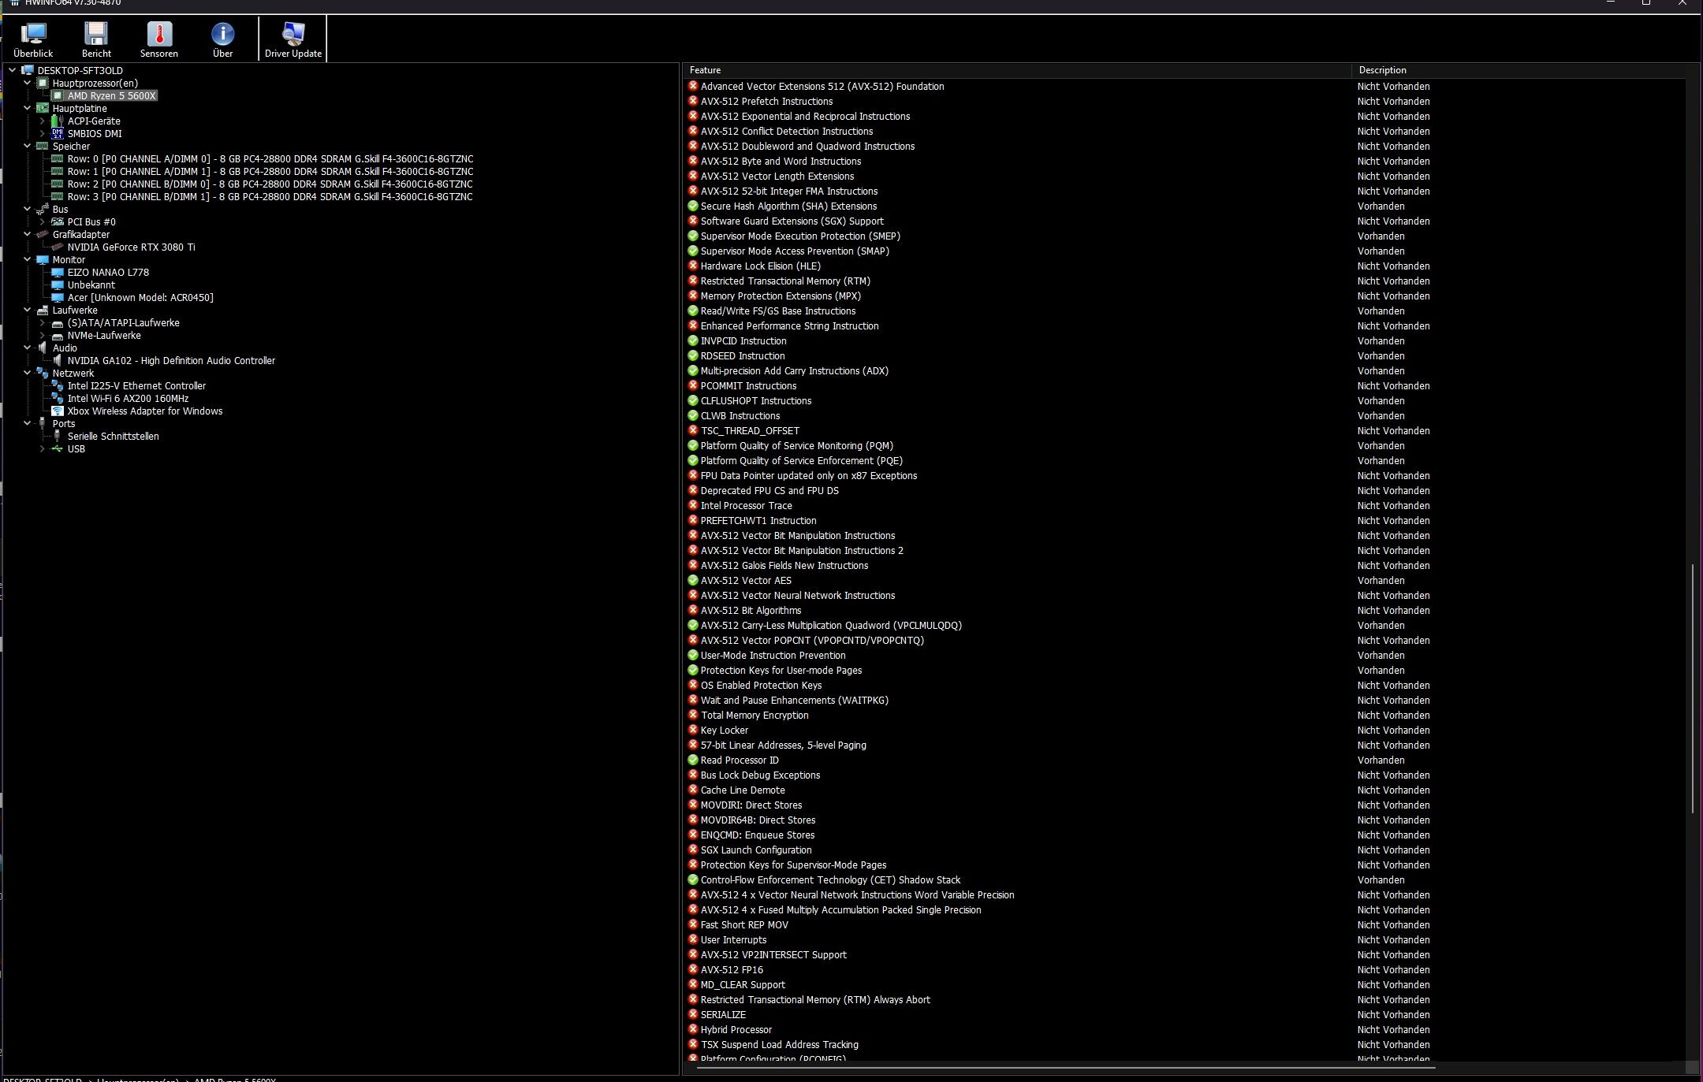Click the vertical scrollbar thumb in feature list

[x=1692, y=689]
